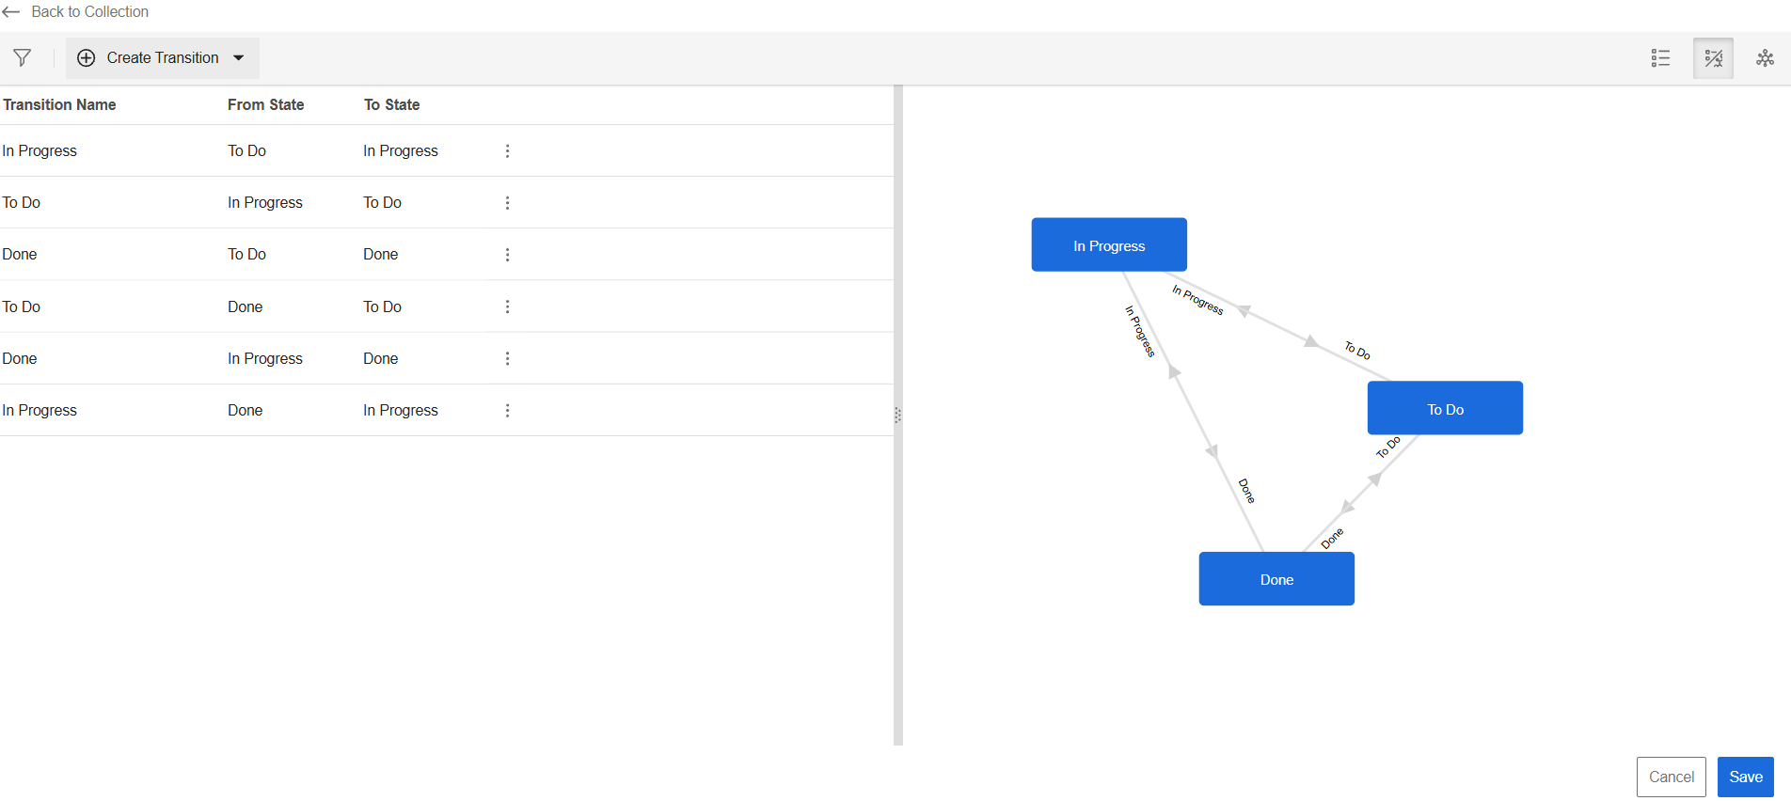Click the Cancel button
This screenshot has height=801, width=1791.
pos(1671,777)
